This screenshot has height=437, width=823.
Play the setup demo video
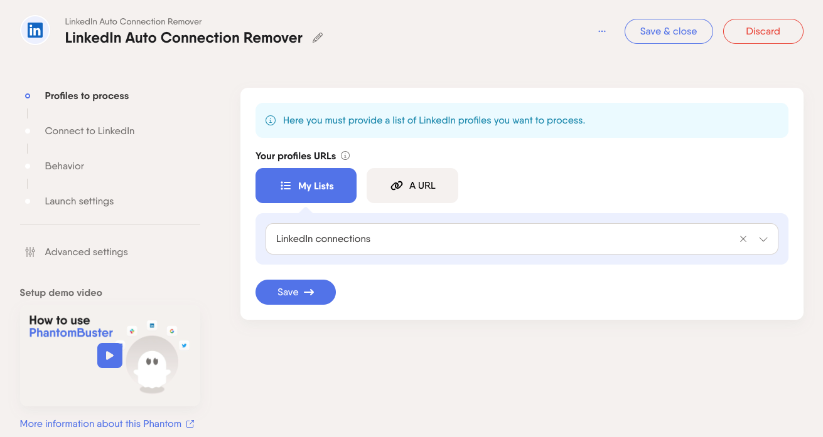(x=110, y=355)
